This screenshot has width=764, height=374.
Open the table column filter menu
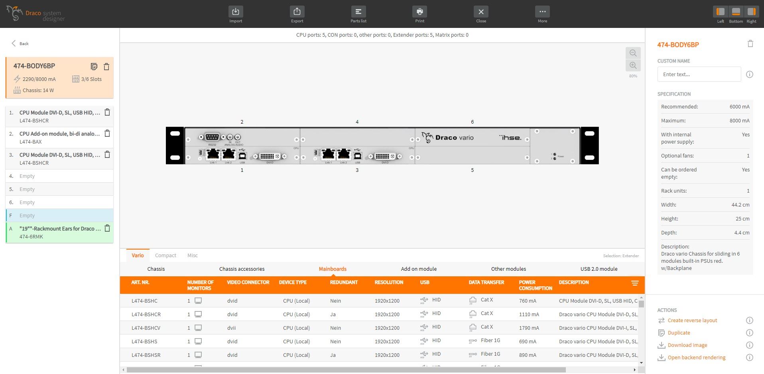635,283
